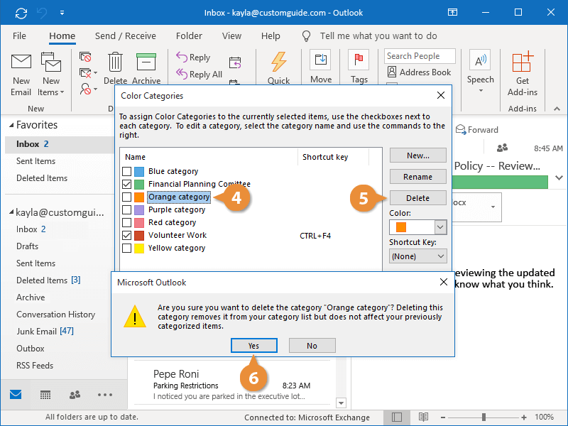Open the File tab
Viewport: 568px width, 426px height.
(x=19, y=36)
